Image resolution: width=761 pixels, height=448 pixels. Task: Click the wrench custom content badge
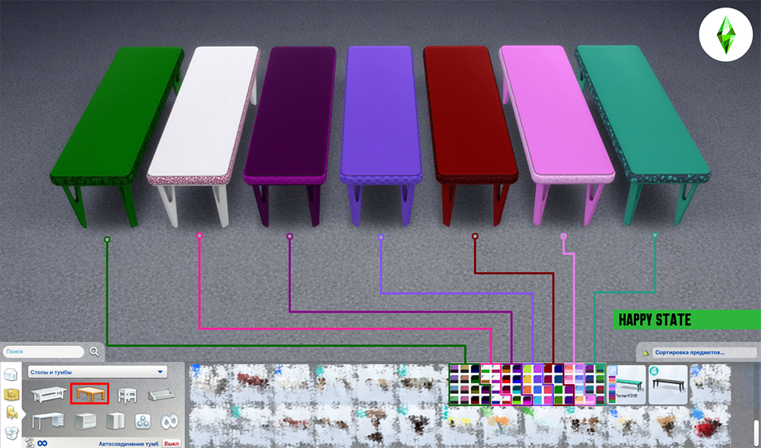(x=613, y=371)
